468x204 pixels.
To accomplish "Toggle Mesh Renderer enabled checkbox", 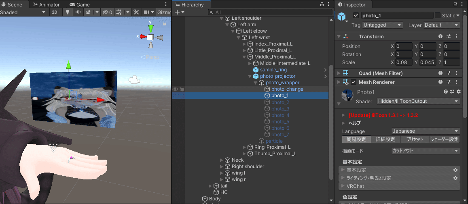I will [x=354, y=82].
